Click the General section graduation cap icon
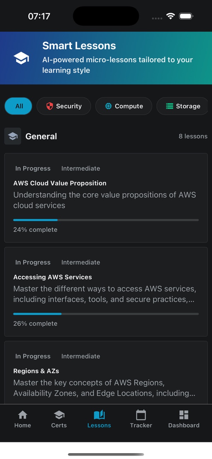Viewport: 212px width, 459px height. (13, 136)
